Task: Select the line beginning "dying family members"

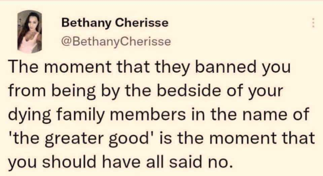Action: (158, 115)
